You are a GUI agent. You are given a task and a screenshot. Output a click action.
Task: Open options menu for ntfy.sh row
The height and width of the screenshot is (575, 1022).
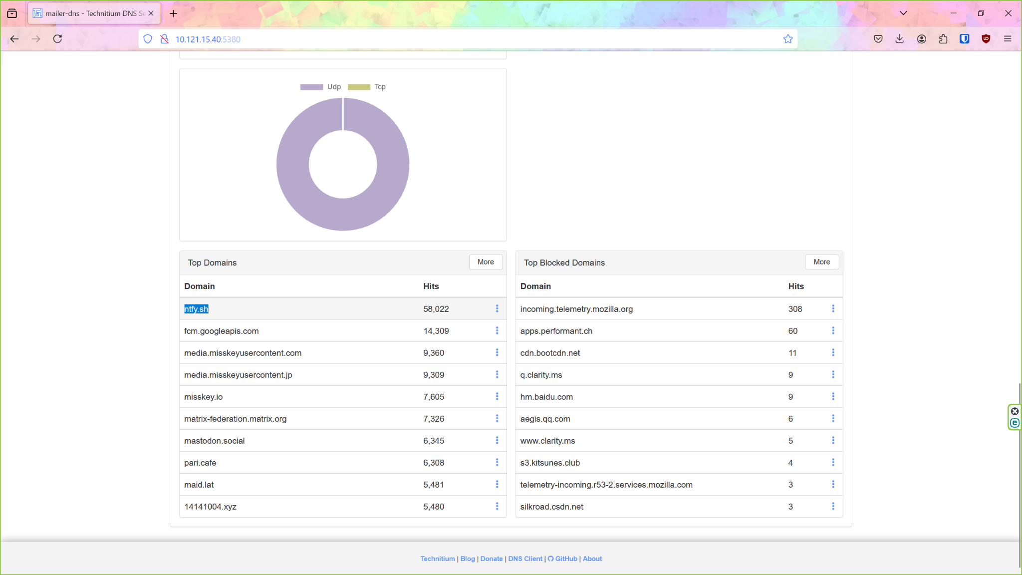coord(497,308)
